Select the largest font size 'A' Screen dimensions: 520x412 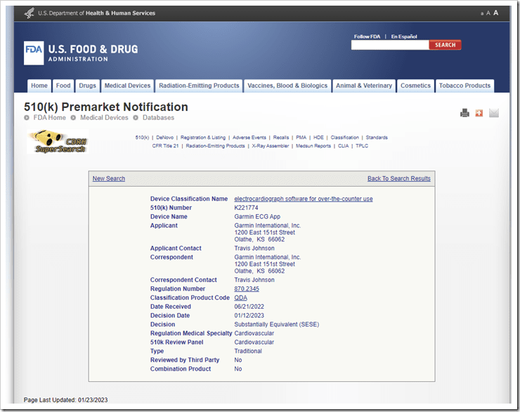(496, 13)
